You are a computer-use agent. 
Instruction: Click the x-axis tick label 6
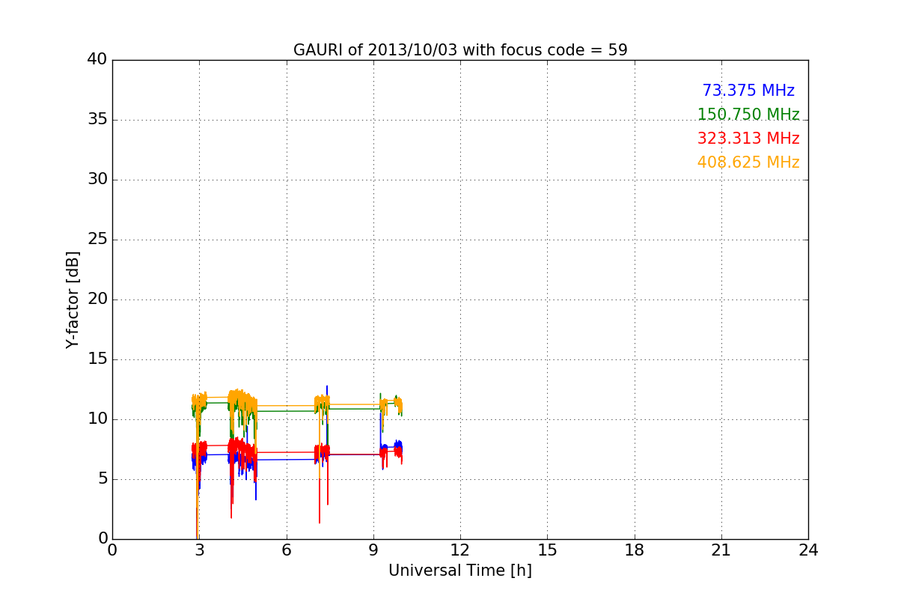coord(287,550)
